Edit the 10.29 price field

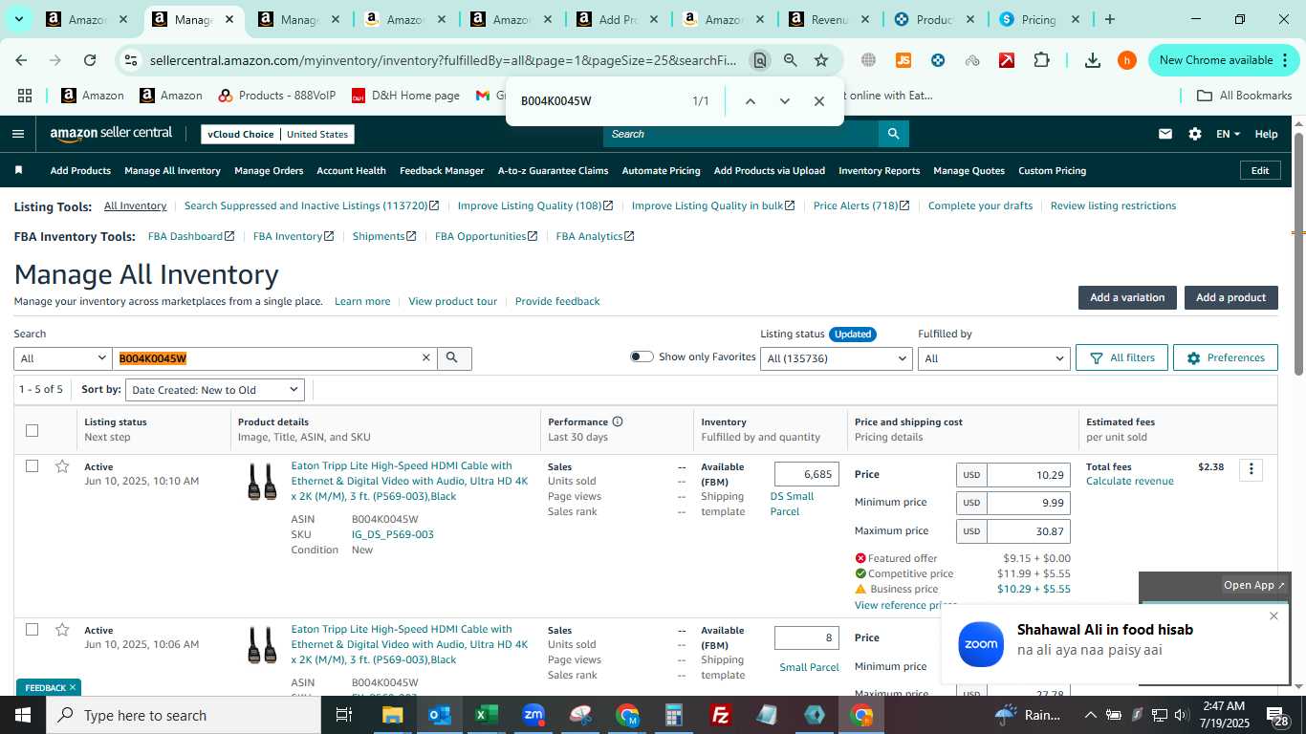pos(1028,475)
